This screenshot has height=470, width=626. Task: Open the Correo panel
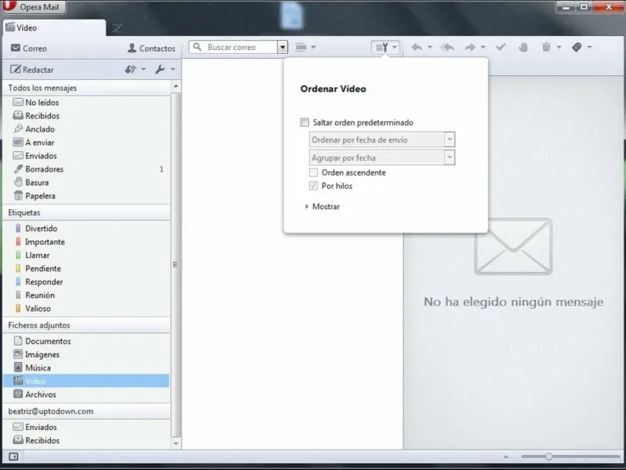(x=29, y=49)
